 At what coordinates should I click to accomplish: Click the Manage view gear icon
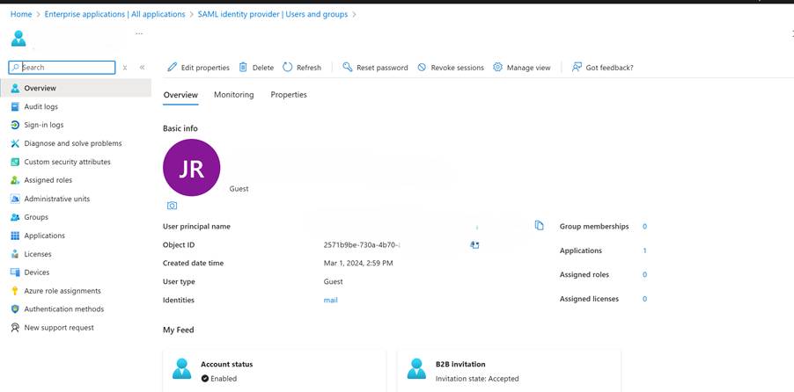pyautogui.click(x=497, y=67)
